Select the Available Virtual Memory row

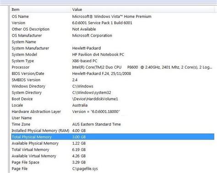click(113, 156)
